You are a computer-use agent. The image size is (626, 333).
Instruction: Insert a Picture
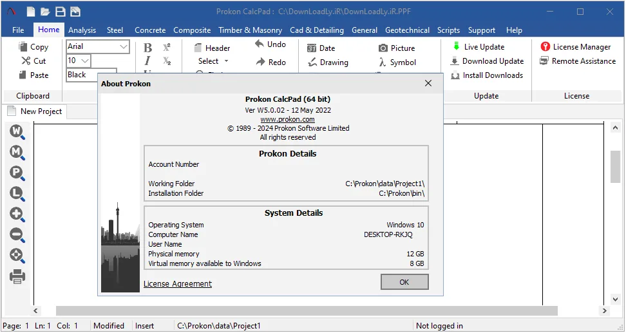397,48
